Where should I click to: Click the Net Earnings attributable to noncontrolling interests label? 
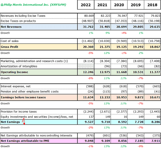pos(36,136)
